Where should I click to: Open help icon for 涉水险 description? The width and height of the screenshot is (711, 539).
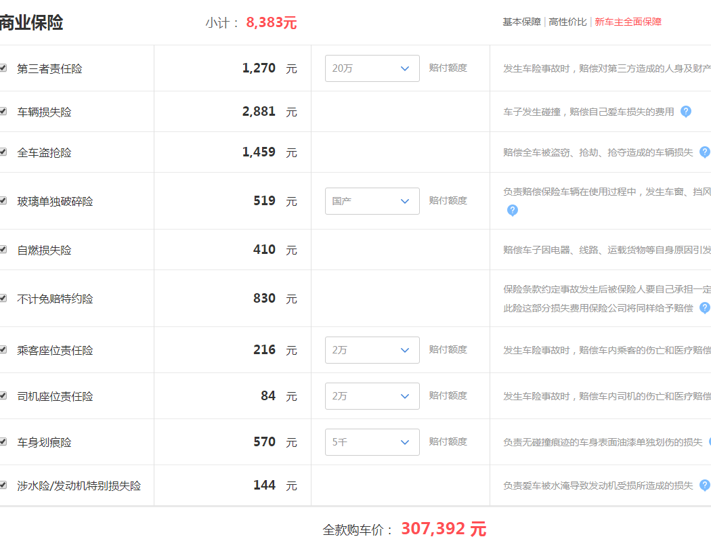tap(705, 486)
